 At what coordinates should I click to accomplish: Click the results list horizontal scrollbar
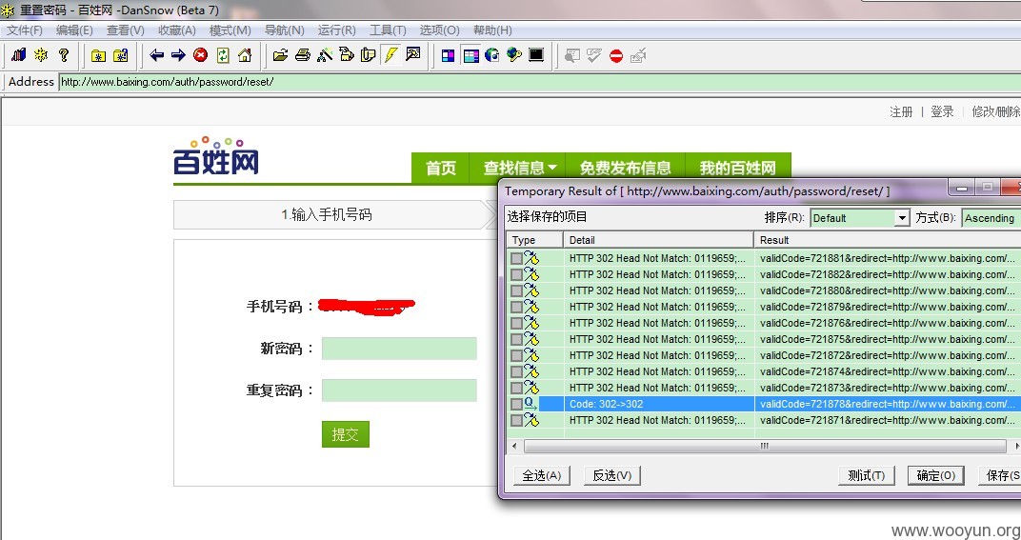click(765, 447)
